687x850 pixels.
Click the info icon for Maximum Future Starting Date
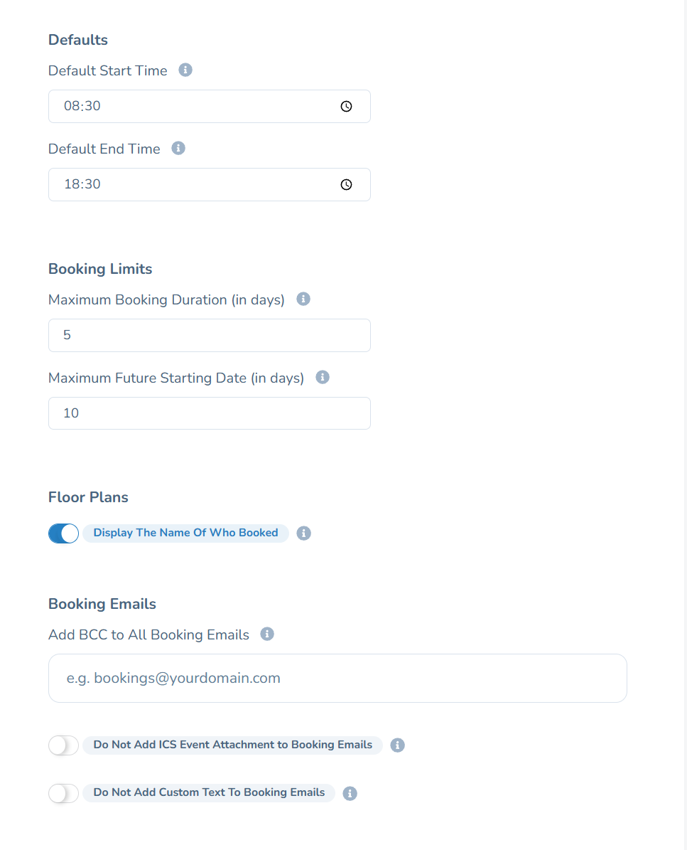coord(322,377)
